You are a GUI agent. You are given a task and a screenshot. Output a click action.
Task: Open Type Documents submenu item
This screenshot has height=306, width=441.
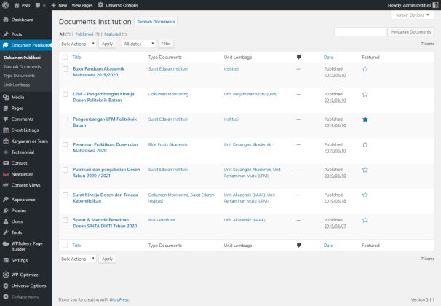(19, 76)
